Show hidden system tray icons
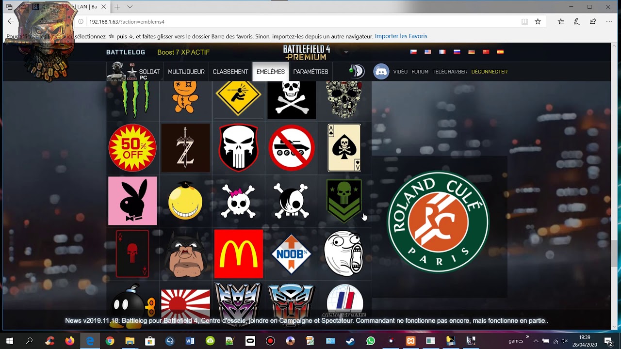Screen dimensions: 621x349 (x=536, y=341)
